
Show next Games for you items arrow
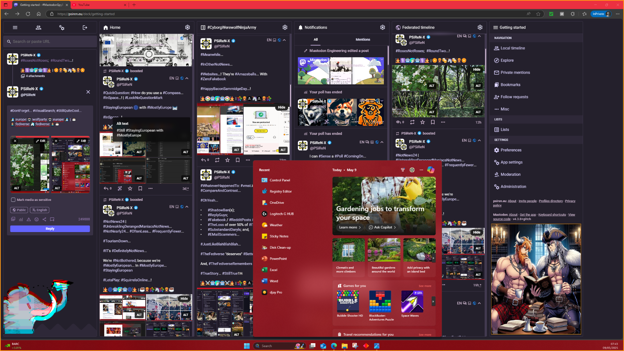click(433, 302)
